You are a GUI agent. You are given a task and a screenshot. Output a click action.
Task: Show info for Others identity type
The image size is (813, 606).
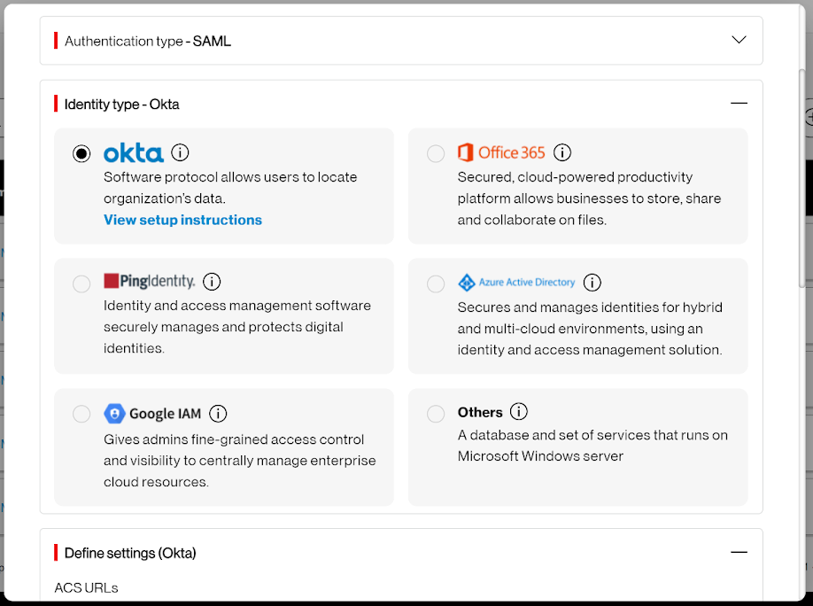click(519, 411)
